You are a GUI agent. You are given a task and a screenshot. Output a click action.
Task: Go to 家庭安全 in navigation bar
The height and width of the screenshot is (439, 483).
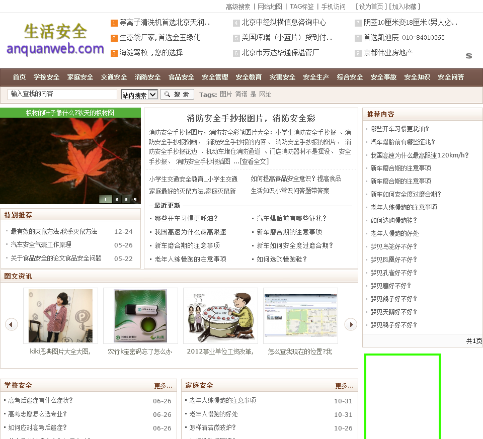pos(80,77)
